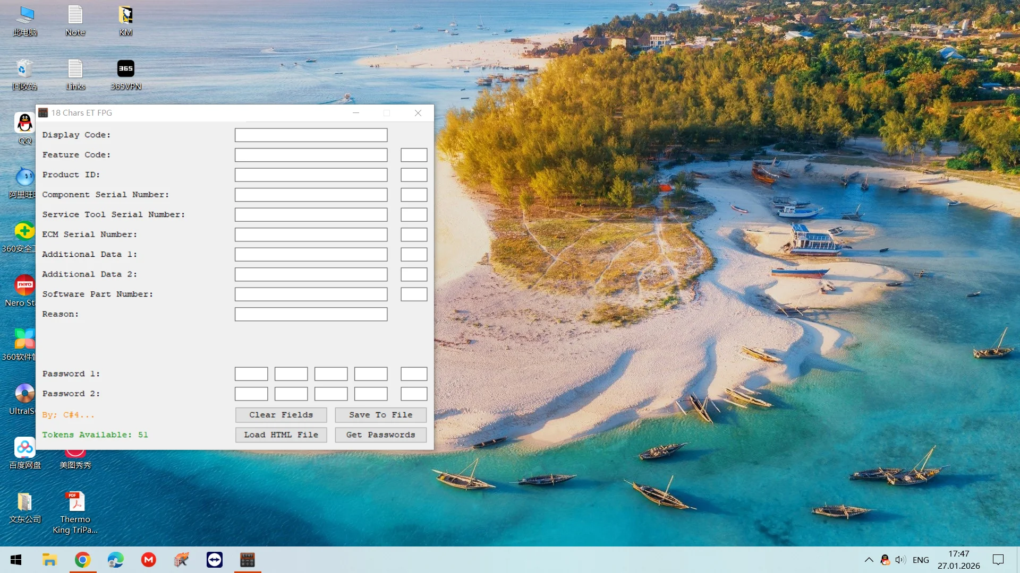Open TeamViewer from the taskbar
1020x573 pixels.
point(215,560)
